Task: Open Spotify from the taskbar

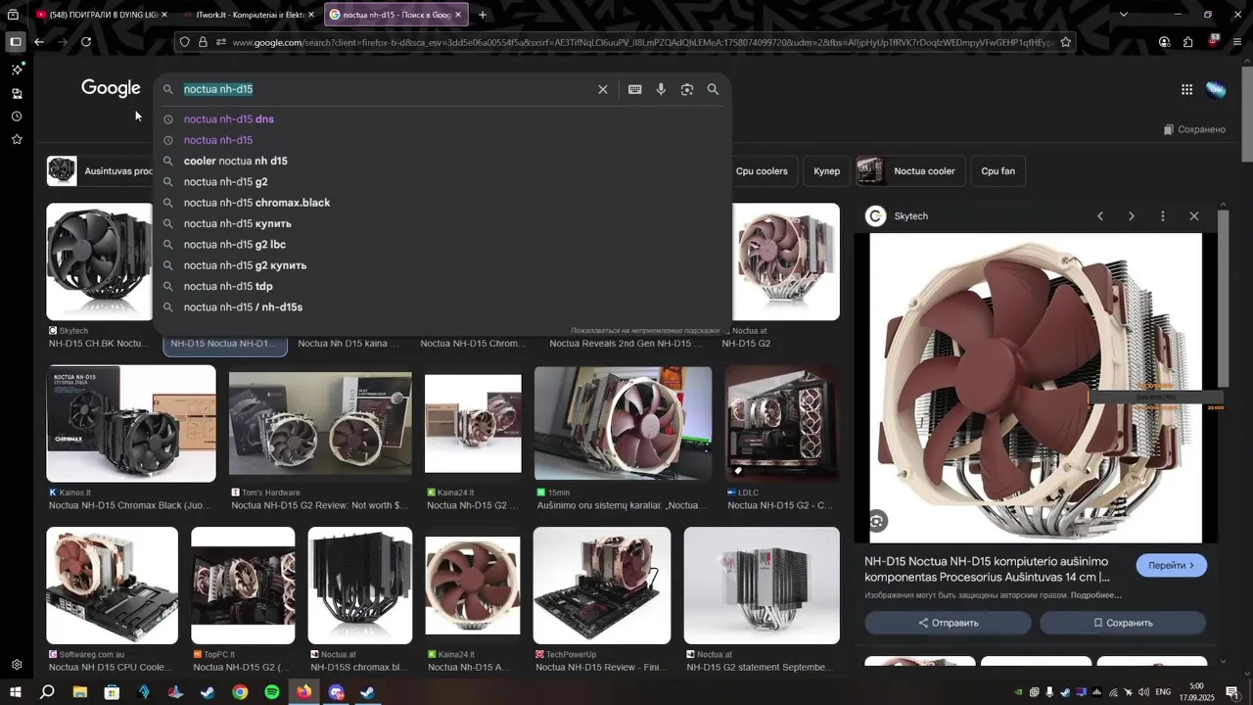Action: tap(272, 692)
